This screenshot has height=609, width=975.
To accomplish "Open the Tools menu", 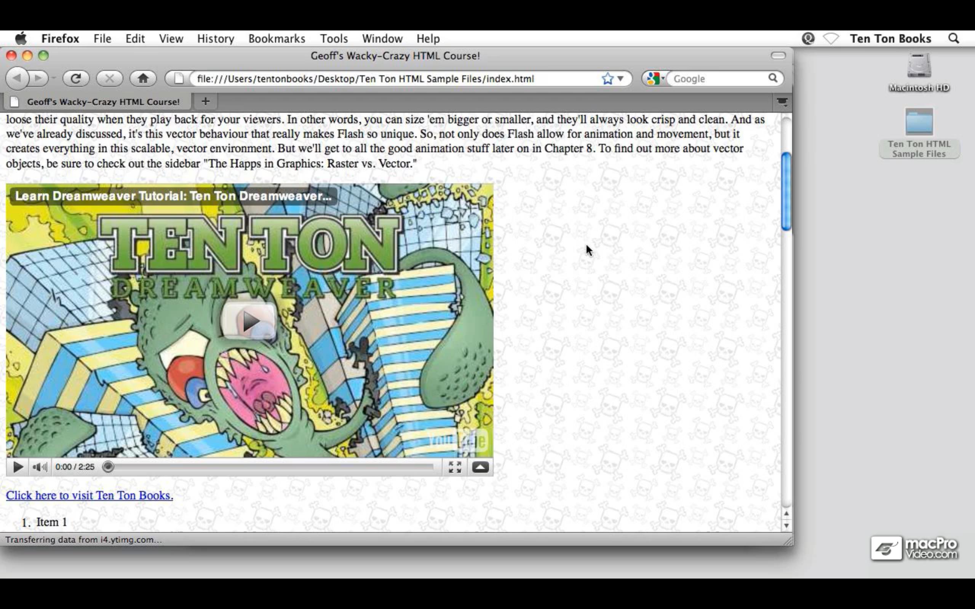I will (x=334, y=39).
